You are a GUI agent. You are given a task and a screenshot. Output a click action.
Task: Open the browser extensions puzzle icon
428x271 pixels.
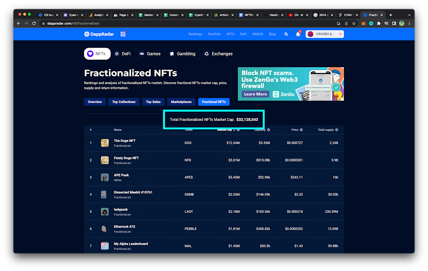379,24
